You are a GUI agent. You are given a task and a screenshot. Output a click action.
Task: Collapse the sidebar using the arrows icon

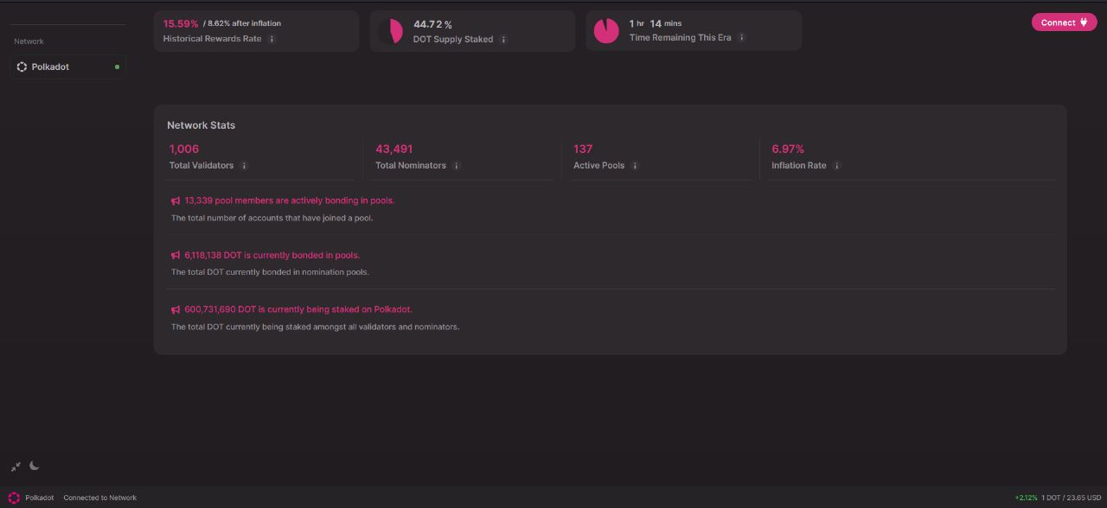coord(15,466)
